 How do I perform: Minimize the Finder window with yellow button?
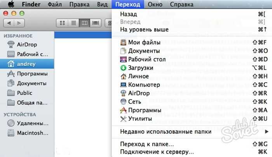click(14, 13)
